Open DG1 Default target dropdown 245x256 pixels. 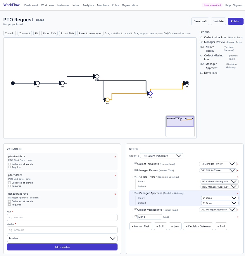[x=219, y=187]
